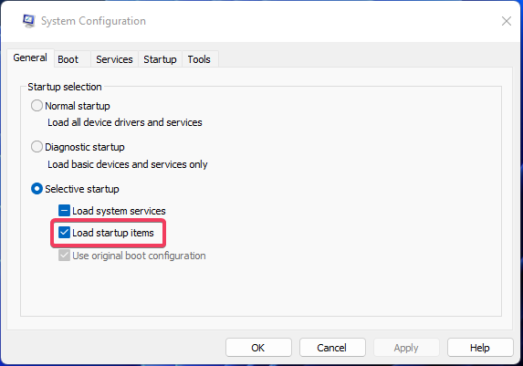
Task: Confirm settings with the OK button
Action: (258, 348)
